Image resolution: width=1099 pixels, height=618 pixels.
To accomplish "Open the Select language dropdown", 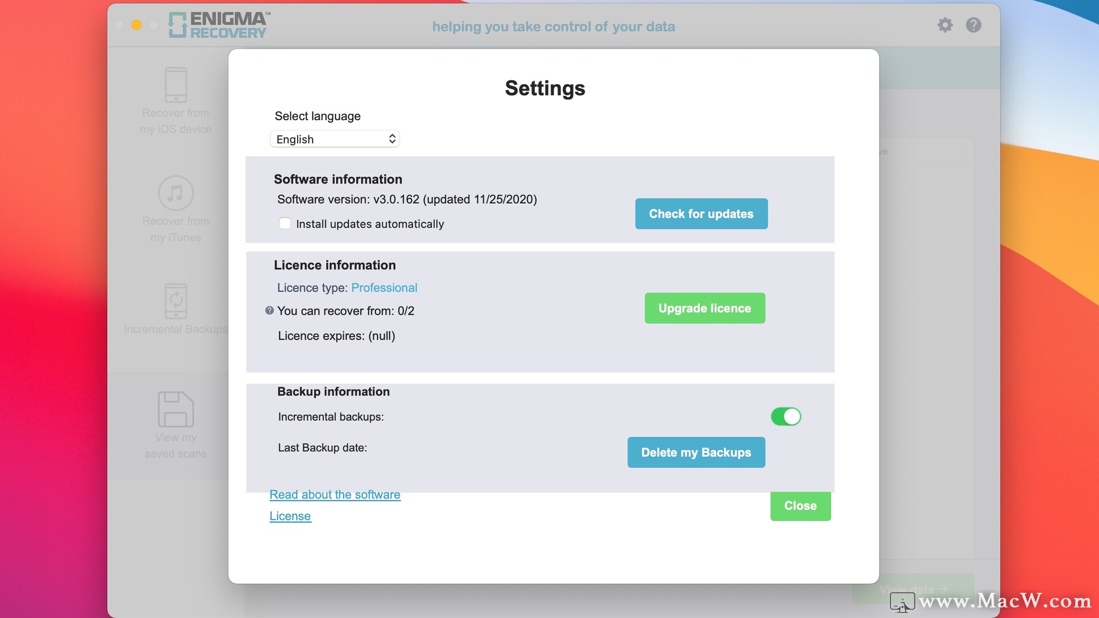I will [334, 139].
